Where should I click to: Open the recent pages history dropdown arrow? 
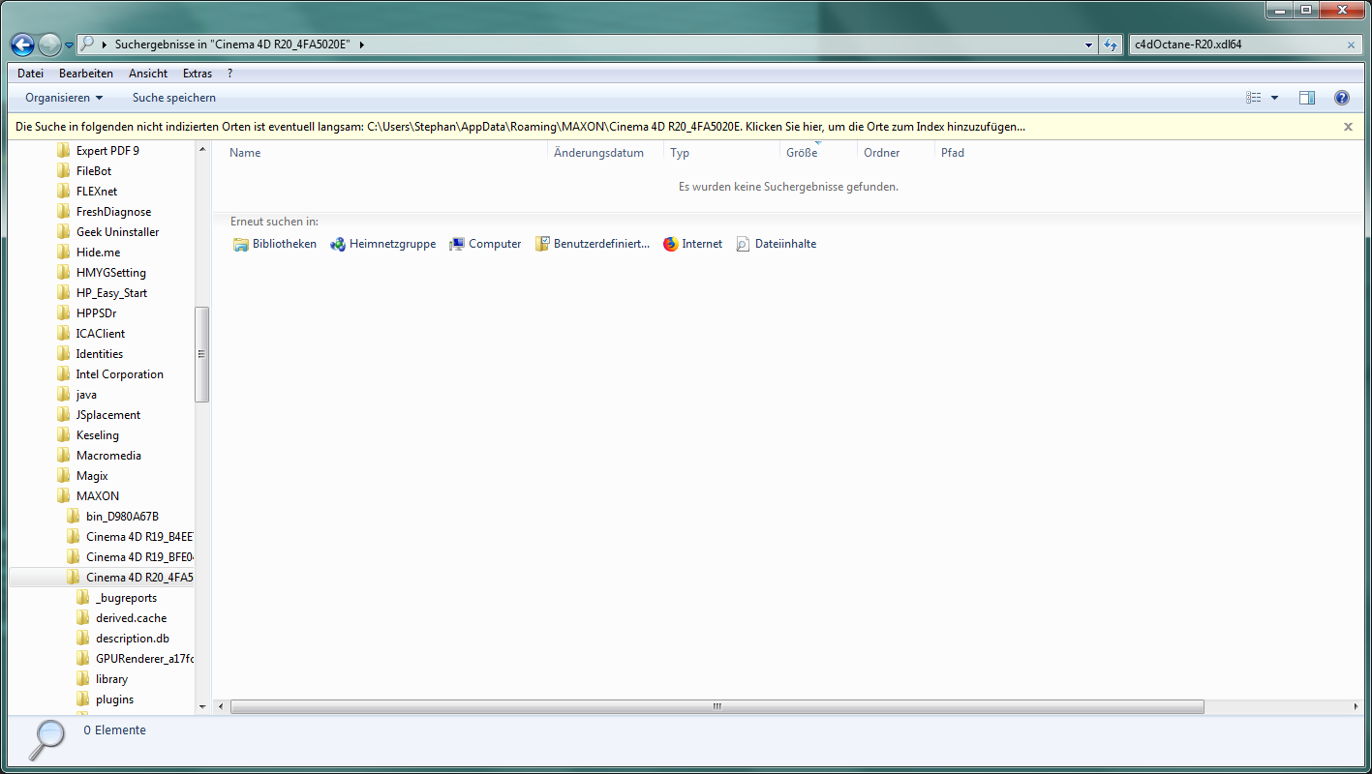point(69,45)
